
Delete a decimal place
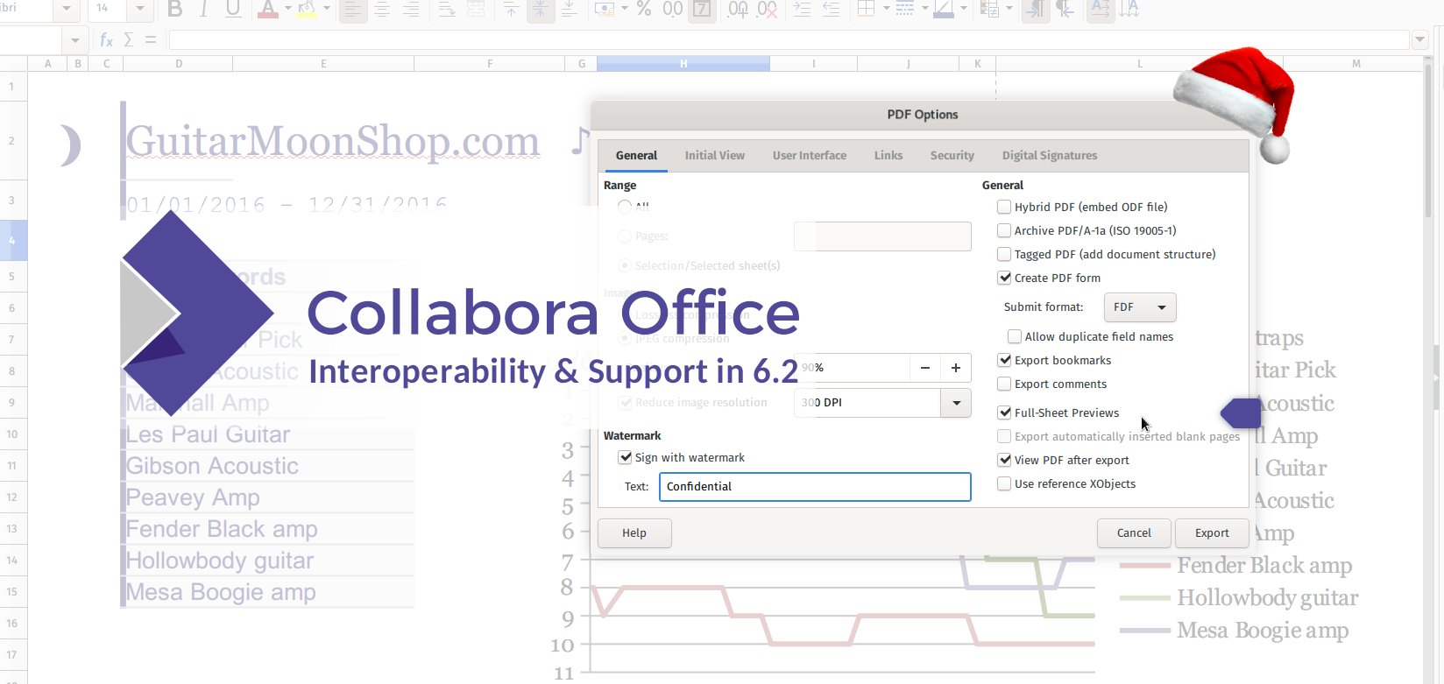click(x=767, y=9)
